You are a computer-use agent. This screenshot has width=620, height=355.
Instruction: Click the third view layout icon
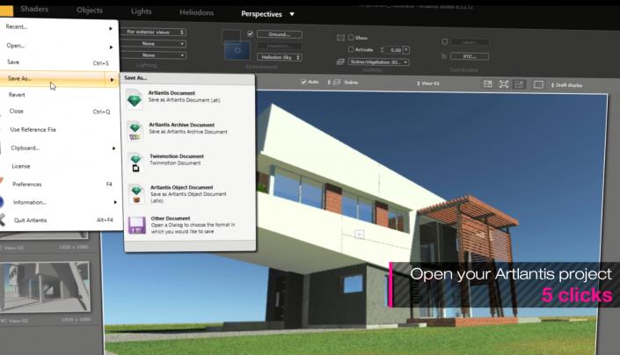(x=519, y=84)
